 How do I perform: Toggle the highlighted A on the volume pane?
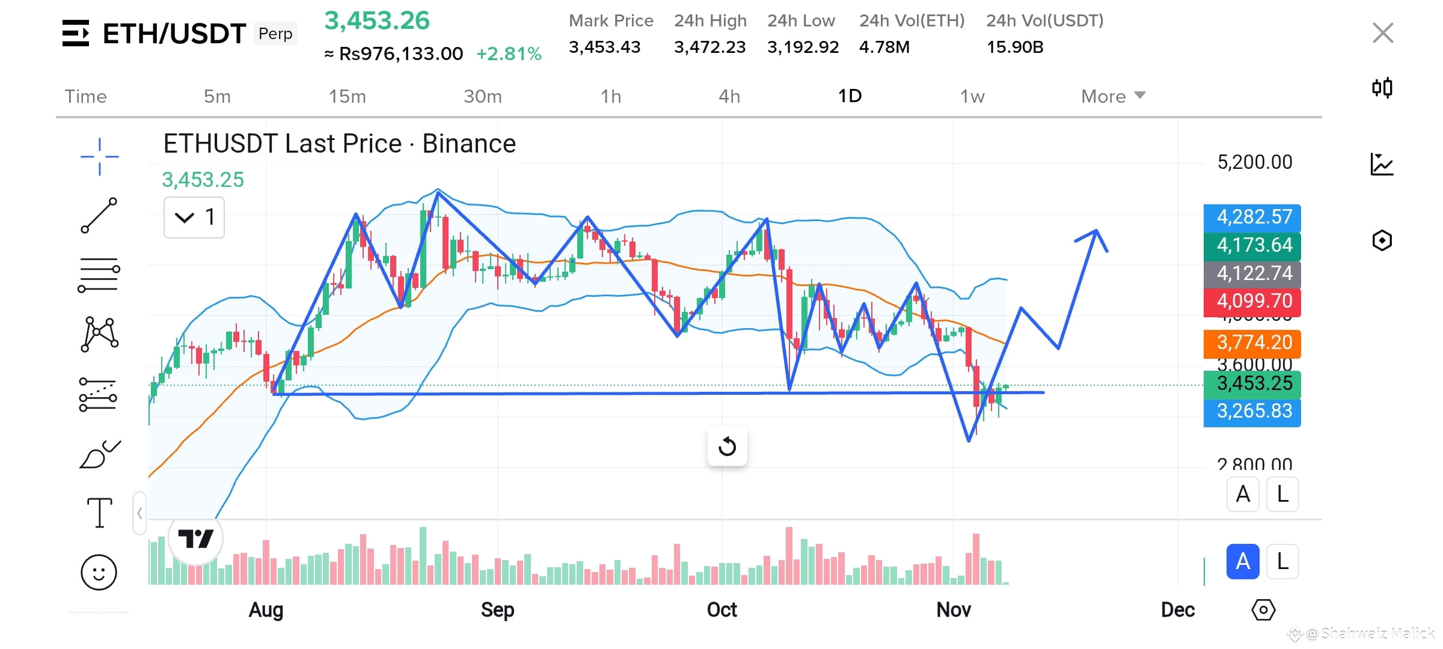tap(1243, 561)
